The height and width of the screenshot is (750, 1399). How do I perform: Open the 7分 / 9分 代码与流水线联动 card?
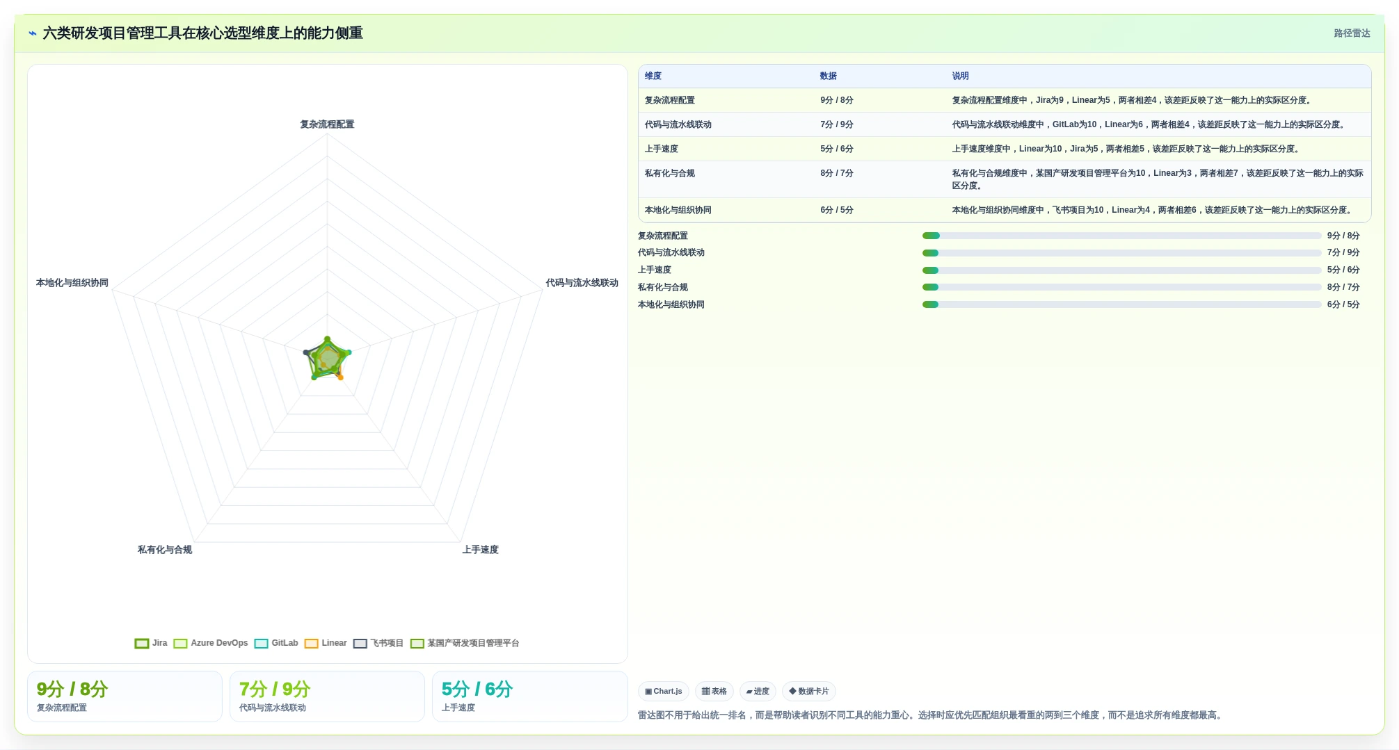click(x=327, y=696)
